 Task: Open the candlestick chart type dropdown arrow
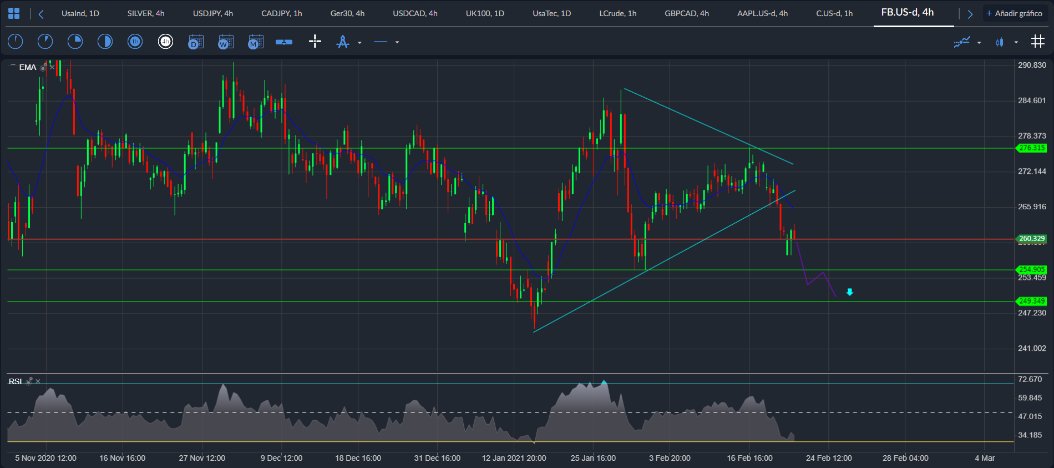(1016, 42)
